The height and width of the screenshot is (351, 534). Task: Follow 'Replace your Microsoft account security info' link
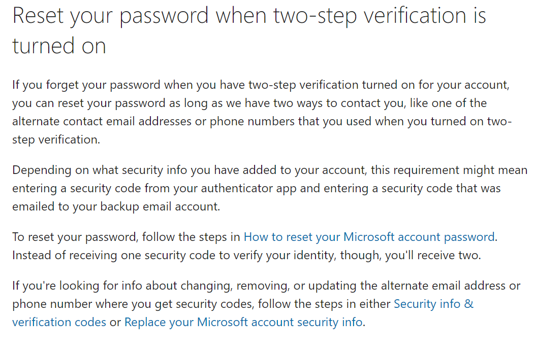coord(243,322)
